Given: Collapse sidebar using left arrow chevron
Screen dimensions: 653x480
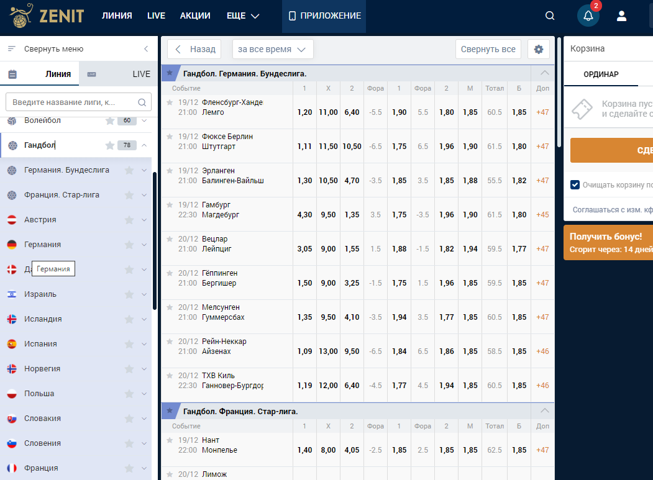Looking at the screenshot, I should click(x=146, y=48).
